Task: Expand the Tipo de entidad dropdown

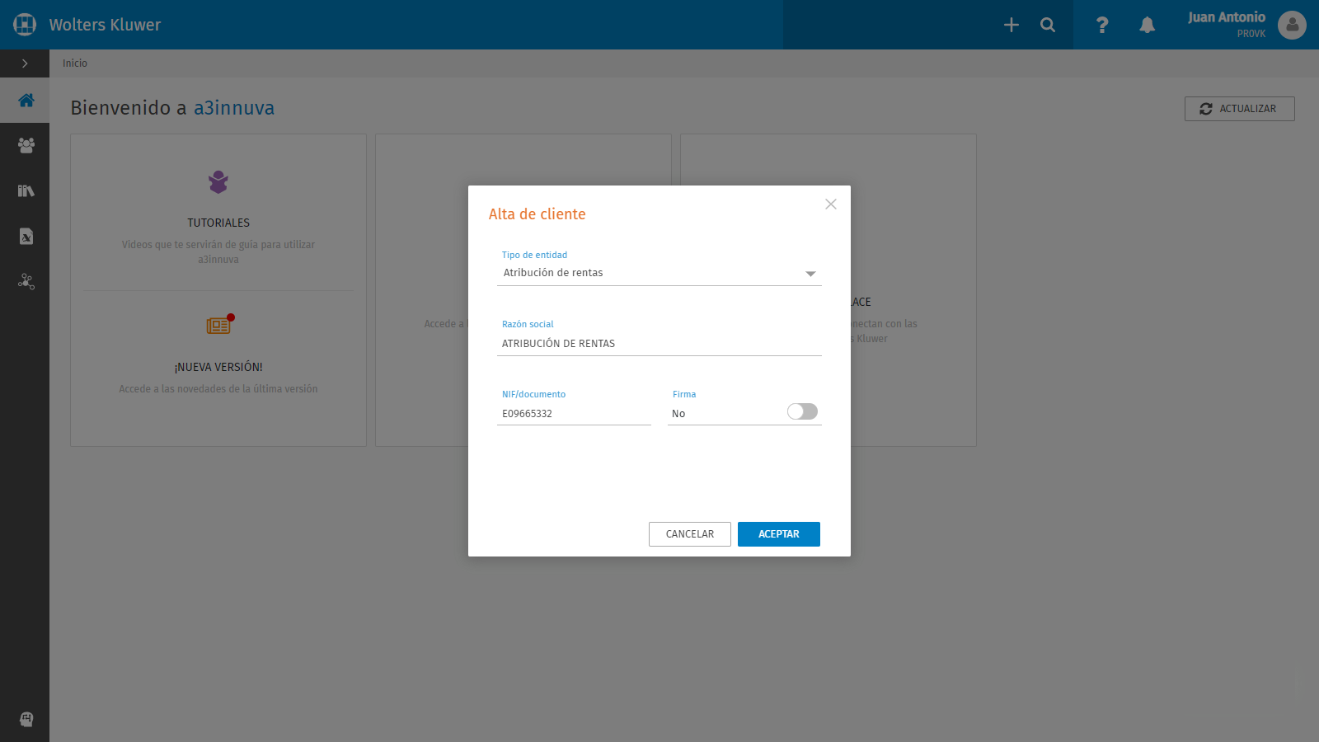Action: [659, 273]
